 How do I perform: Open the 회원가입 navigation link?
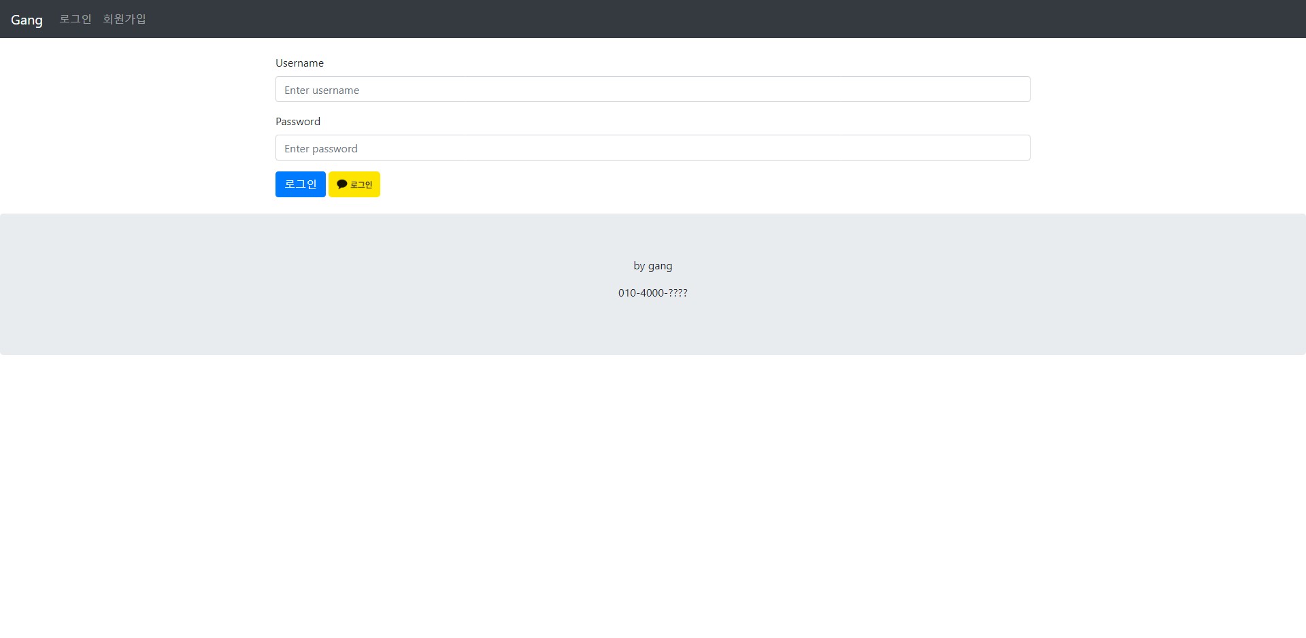click(124, 19)
